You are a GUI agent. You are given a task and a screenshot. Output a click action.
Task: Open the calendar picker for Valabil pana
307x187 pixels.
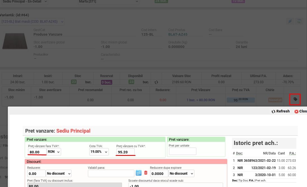[x=139, y=173]
